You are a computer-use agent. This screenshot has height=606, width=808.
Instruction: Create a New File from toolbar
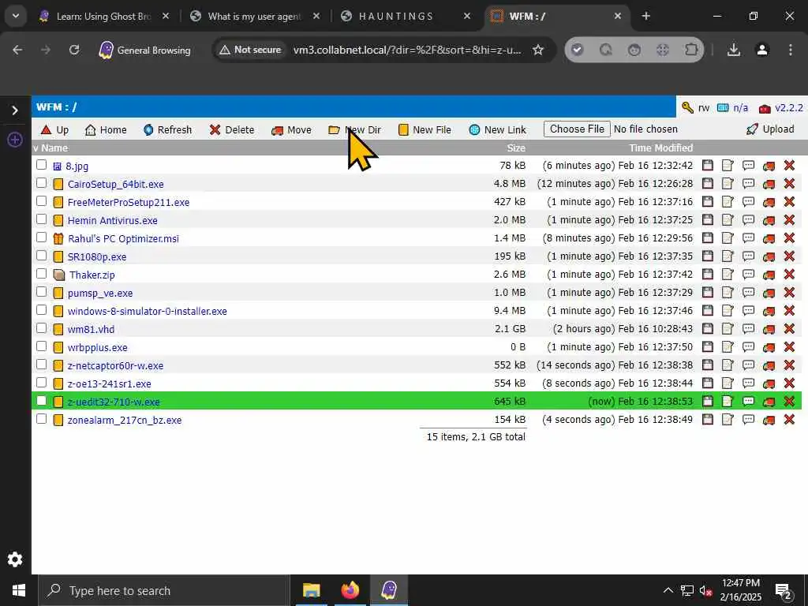pos(425,130)
